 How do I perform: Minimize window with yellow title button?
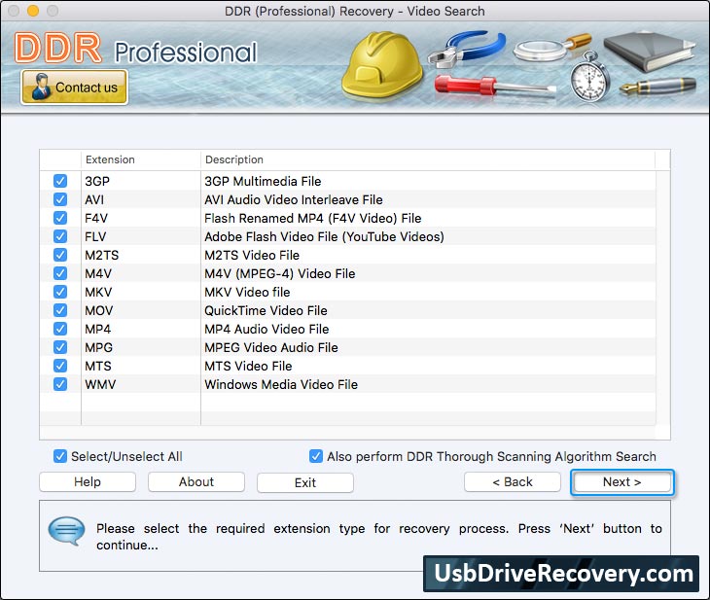click(33, 11)
